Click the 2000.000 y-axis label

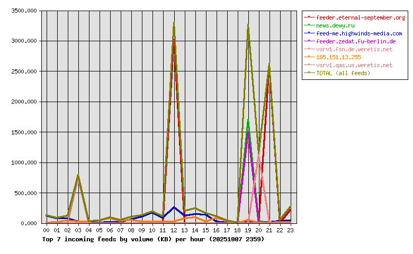coord(24,102)
